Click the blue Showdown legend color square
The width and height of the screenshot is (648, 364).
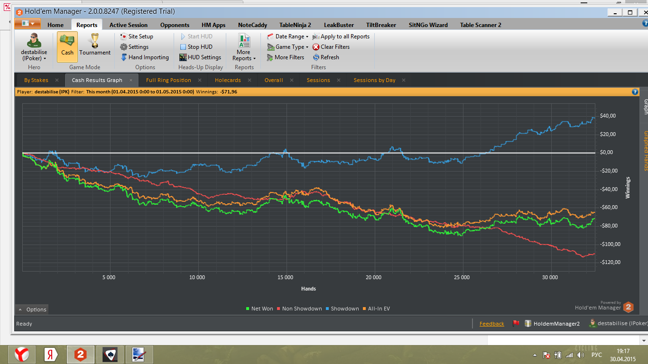(327, 309)
